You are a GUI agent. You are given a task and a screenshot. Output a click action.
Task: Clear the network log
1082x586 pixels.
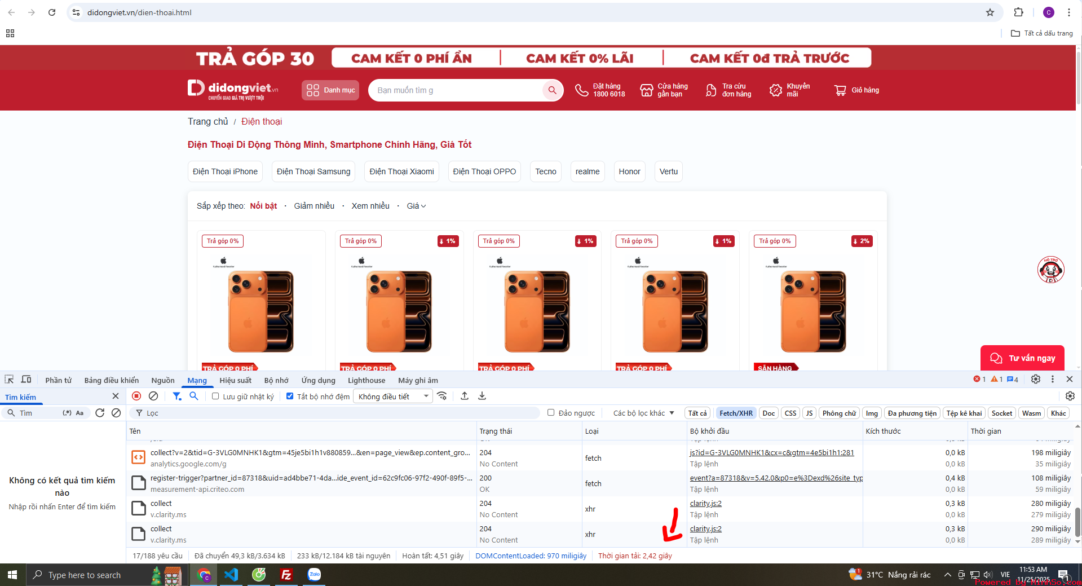coord(153,396)
